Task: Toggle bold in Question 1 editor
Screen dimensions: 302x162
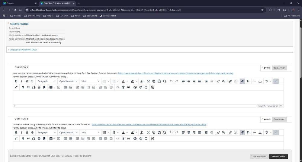Action: [16, 81]
